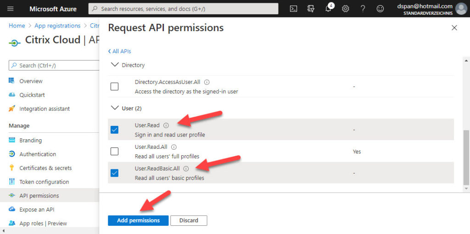
Task: Open the Help question mark menu
Action: (x=363, y=9)
